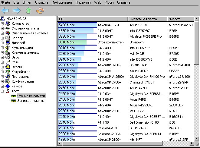
Task: Select the Этот компьютер 3918 Мб/с result bar
Action: pos(77,42)
